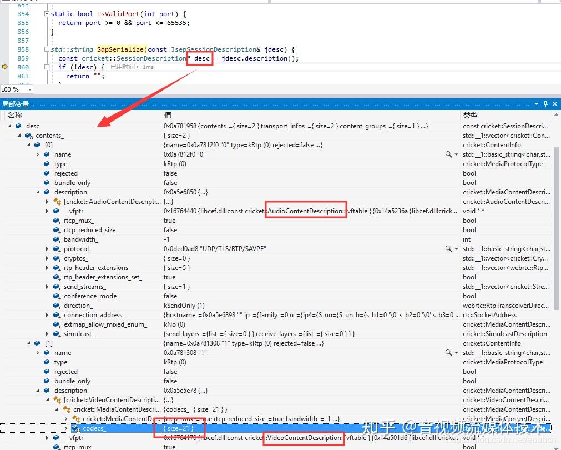Pin the Locals panel with the pushpin icon

tap(545, 104)
